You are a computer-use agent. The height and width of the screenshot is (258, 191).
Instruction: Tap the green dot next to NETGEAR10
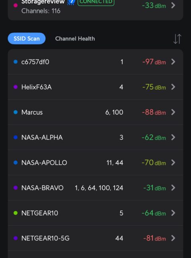[16, 213]
